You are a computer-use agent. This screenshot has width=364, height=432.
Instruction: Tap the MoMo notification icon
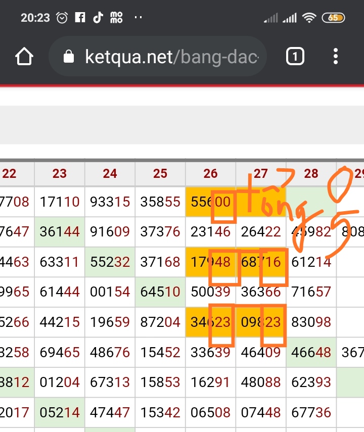point(116,18)
